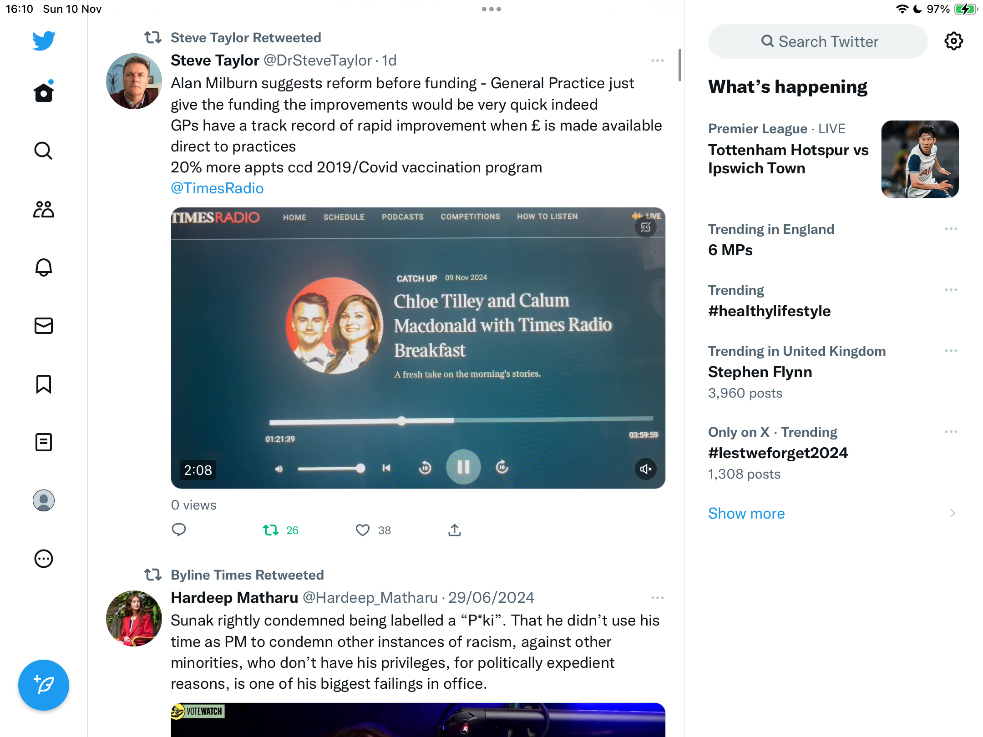This screenshot has width=983, height=737.
Task: Click the Show more trends link
Action: (746, 513)
